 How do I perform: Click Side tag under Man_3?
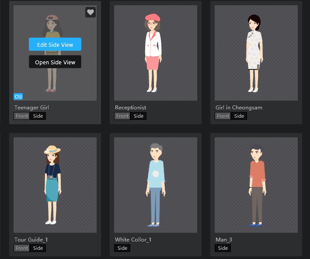pos(223,248)
